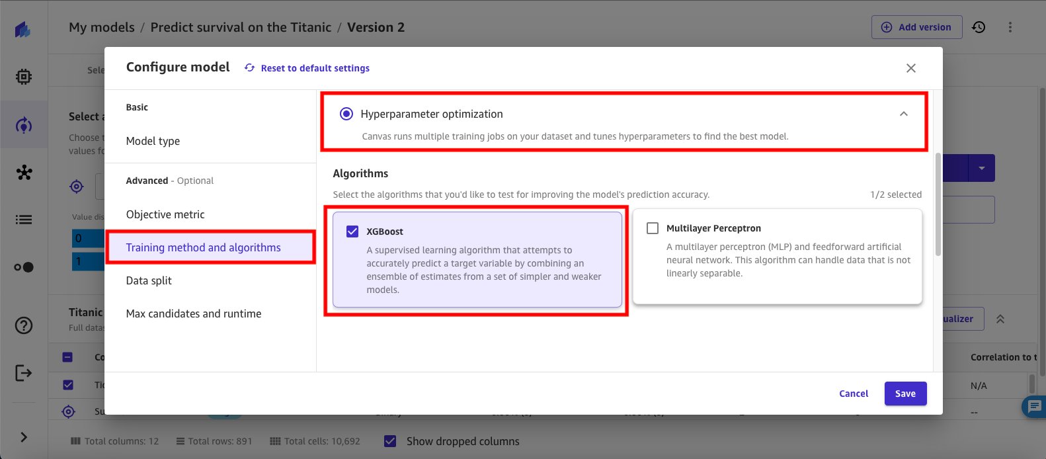Click the target icon beside the Select heading

tap(77, 187)
